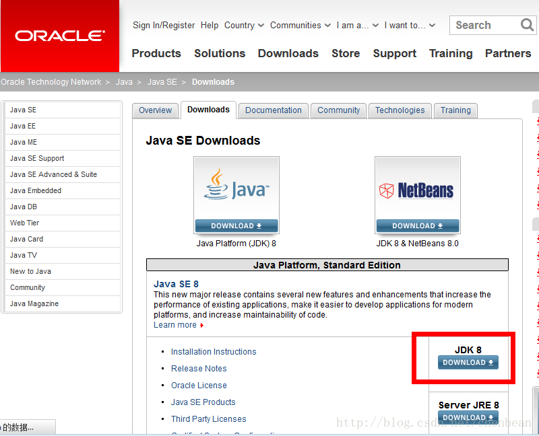The image size is (539, 436).
Task: Click the taskbar item ending '的数据...'
Action: (28, 427)
